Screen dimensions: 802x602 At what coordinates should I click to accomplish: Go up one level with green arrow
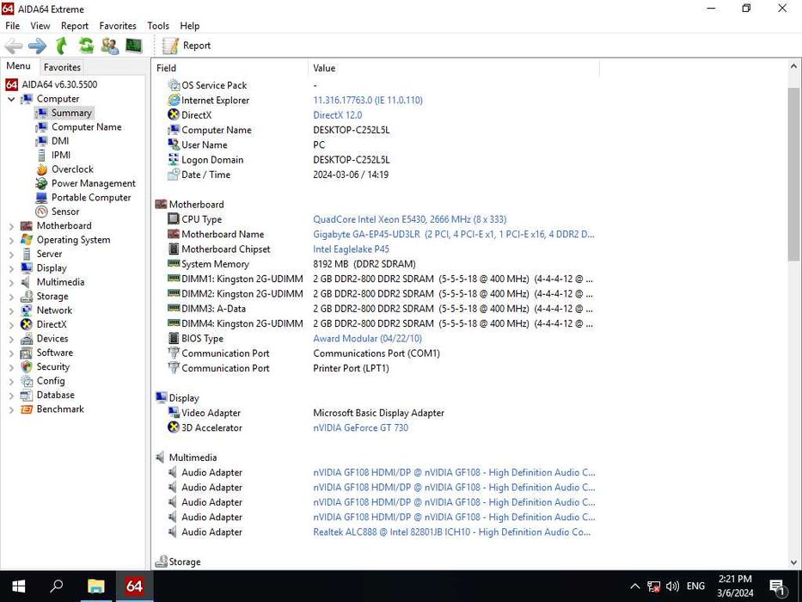point(61,46)
